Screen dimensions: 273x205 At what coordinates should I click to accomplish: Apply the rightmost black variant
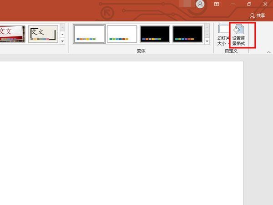(187, 34)
